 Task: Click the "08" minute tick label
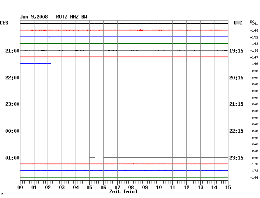point(131,188)
